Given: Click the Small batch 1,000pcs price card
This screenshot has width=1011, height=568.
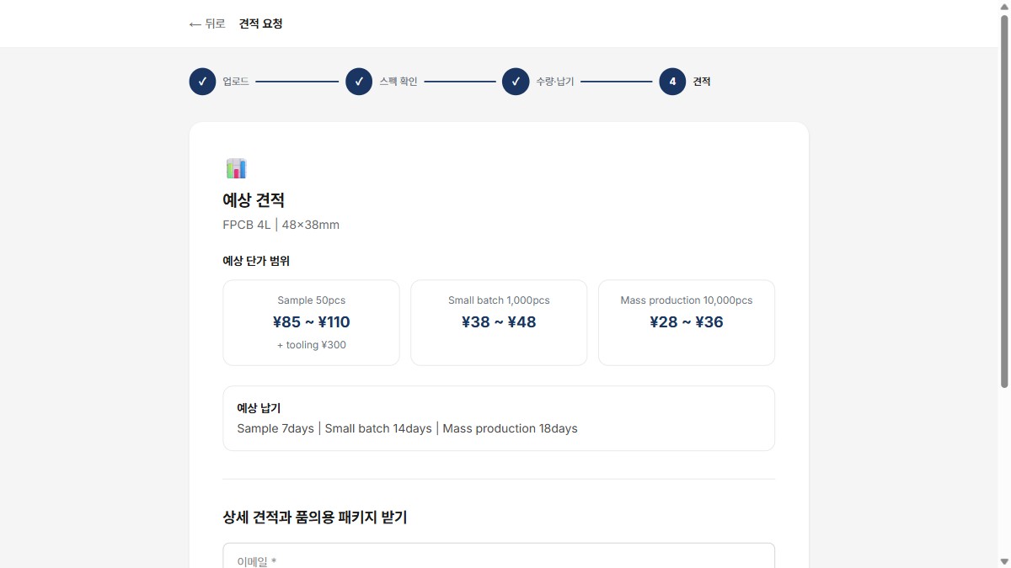Looking at the screenshot, I should click(x=499, y=322).
